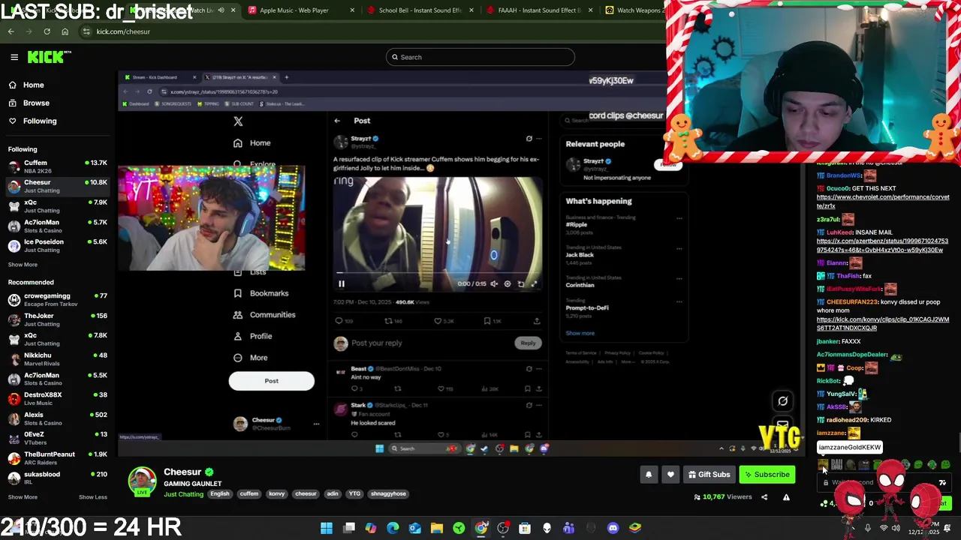Pause the X post video

pos(341,283)
